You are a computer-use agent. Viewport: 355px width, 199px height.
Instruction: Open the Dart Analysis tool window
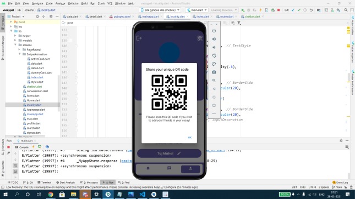65,183
